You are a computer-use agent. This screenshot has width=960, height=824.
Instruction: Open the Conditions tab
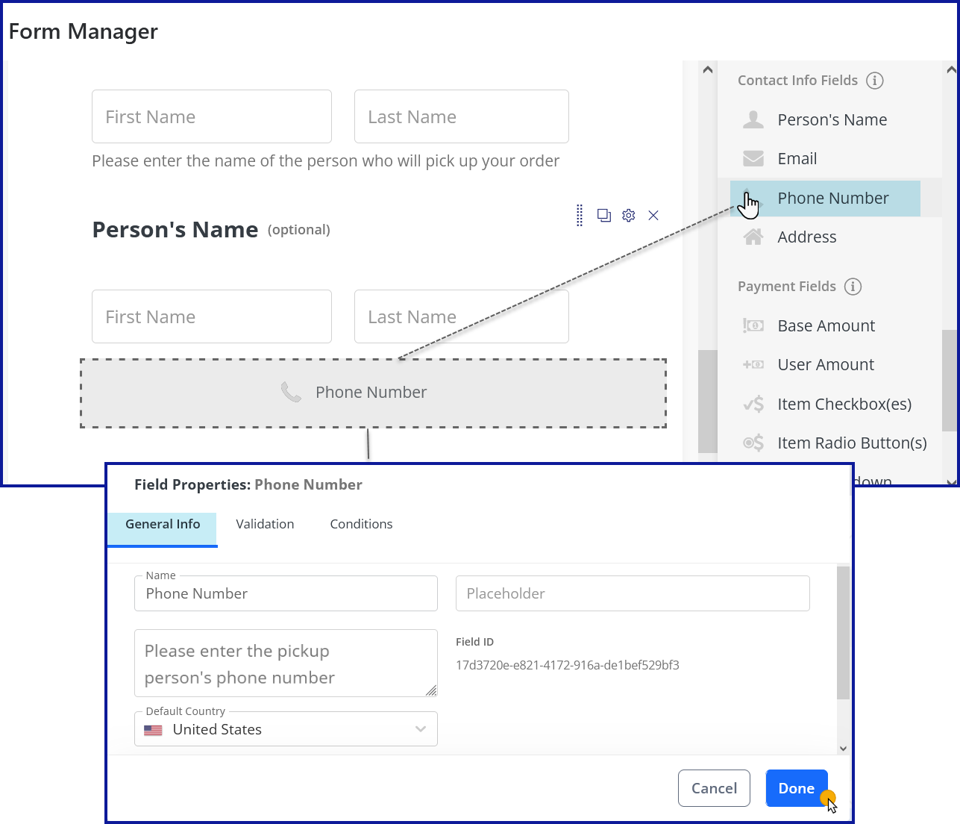point(361,525)
